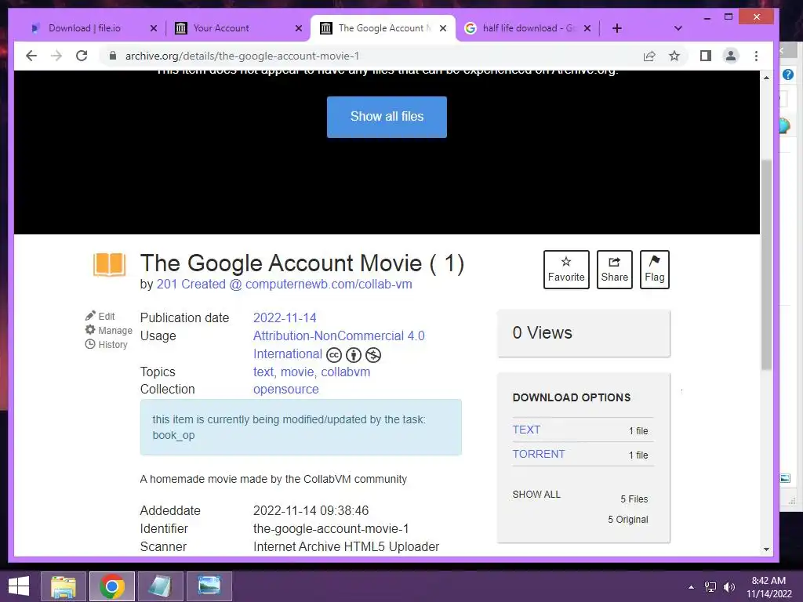
Task: Click the vertical scrollbar thumb
Action: (x=766, y=265)
